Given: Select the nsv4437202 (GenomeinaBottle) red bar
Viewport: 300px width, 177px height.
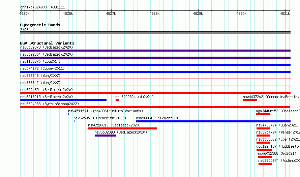Looking at the screenshot, I should 250,100.
